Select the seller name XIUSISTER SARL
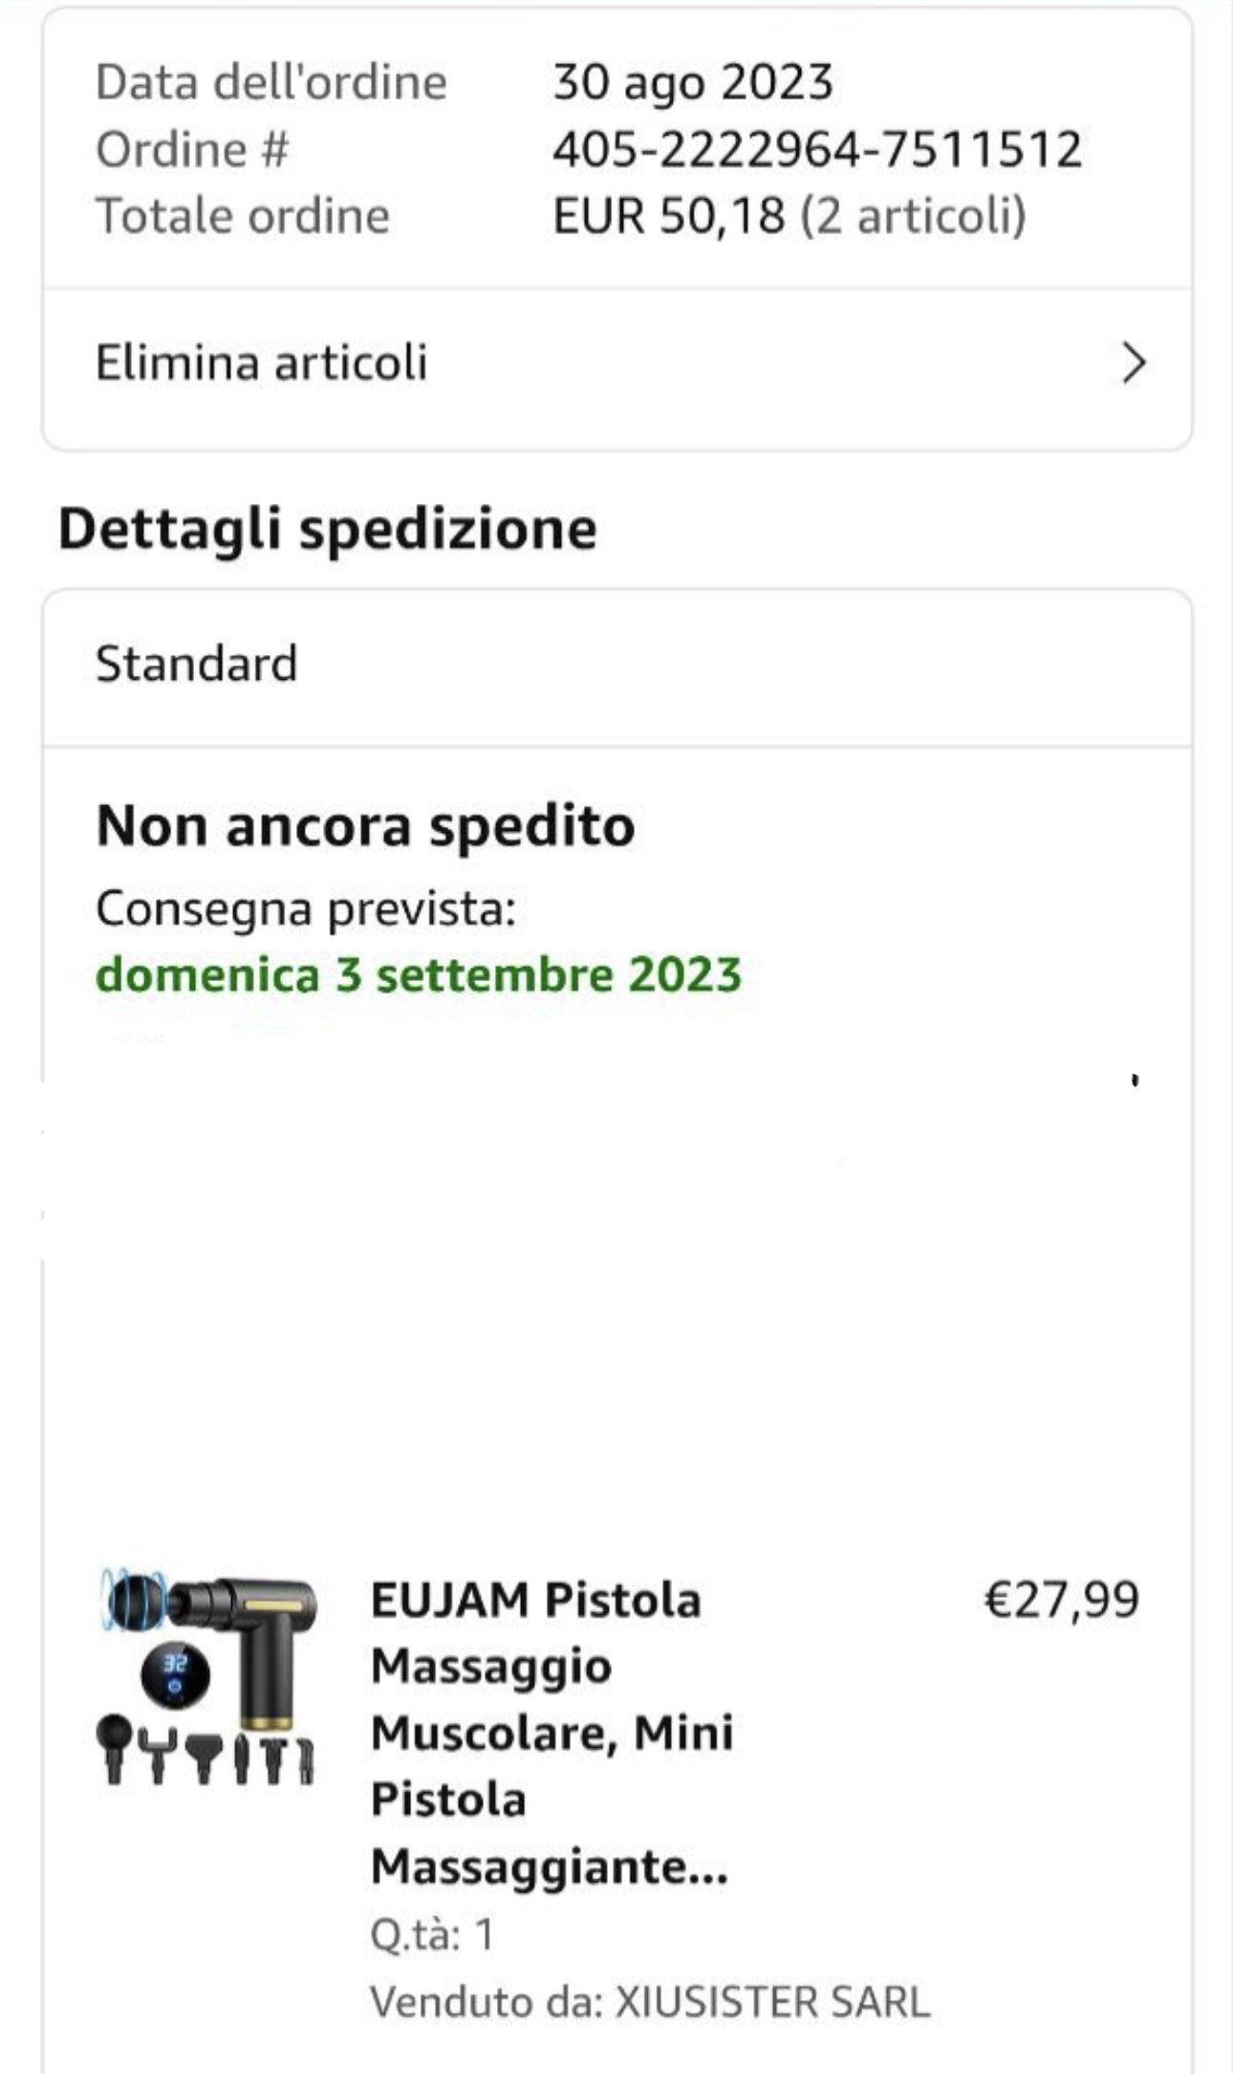Image resolution: width=1233 pixels, height=2074 pixels. pos(772,2001)
